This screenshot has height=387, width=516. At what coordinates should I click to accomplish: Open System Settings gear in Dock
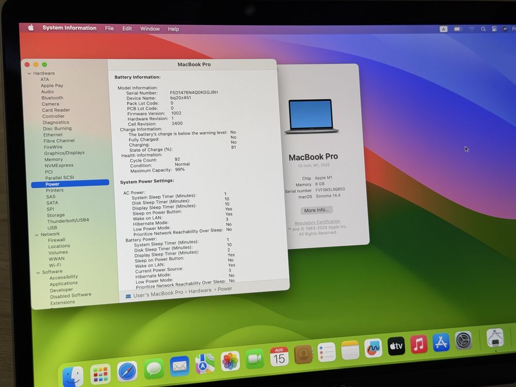[463, 340]
